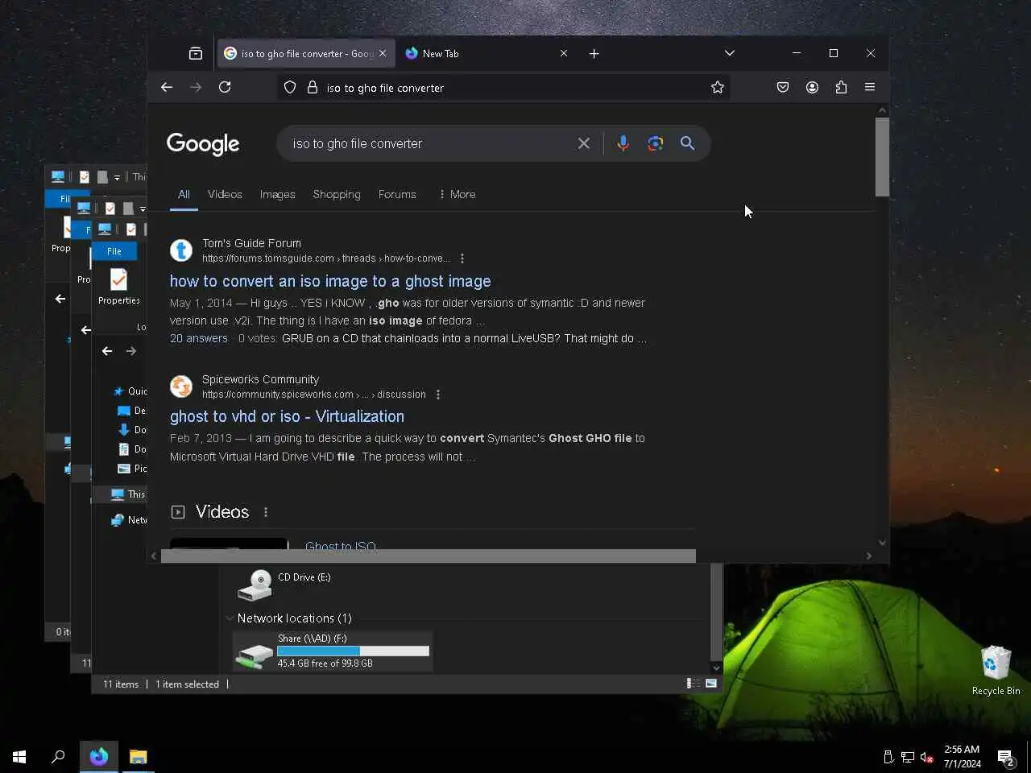The height and width of the screenshot is (773, 1031).
Task: Clear the Google search box
Action: click(x=584, y=143)
